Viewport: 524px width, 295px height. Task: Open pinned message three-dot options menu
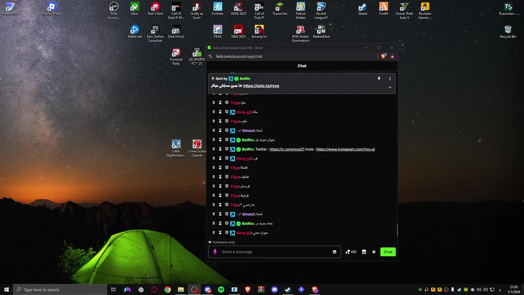[x=390, y=79]
